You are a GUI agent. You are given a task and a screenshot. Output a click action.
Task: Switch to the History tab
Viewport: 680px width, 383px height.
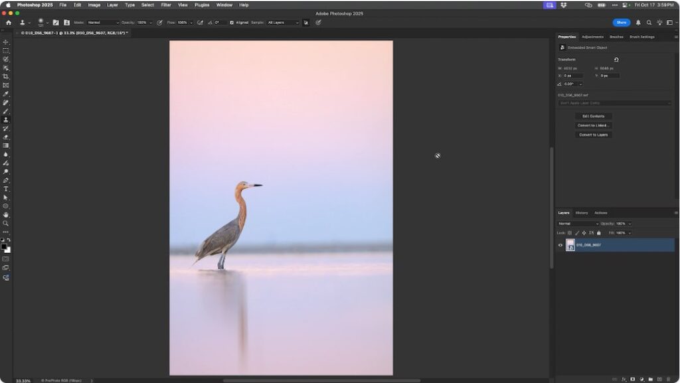click(x=581, y=213)
